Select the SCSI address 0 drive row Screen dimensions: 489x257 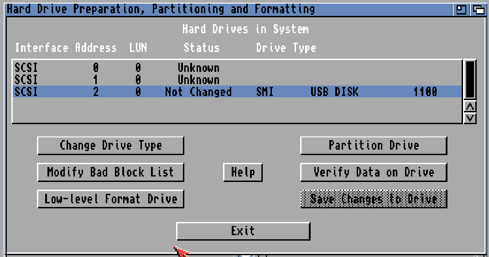coord(228,68)
